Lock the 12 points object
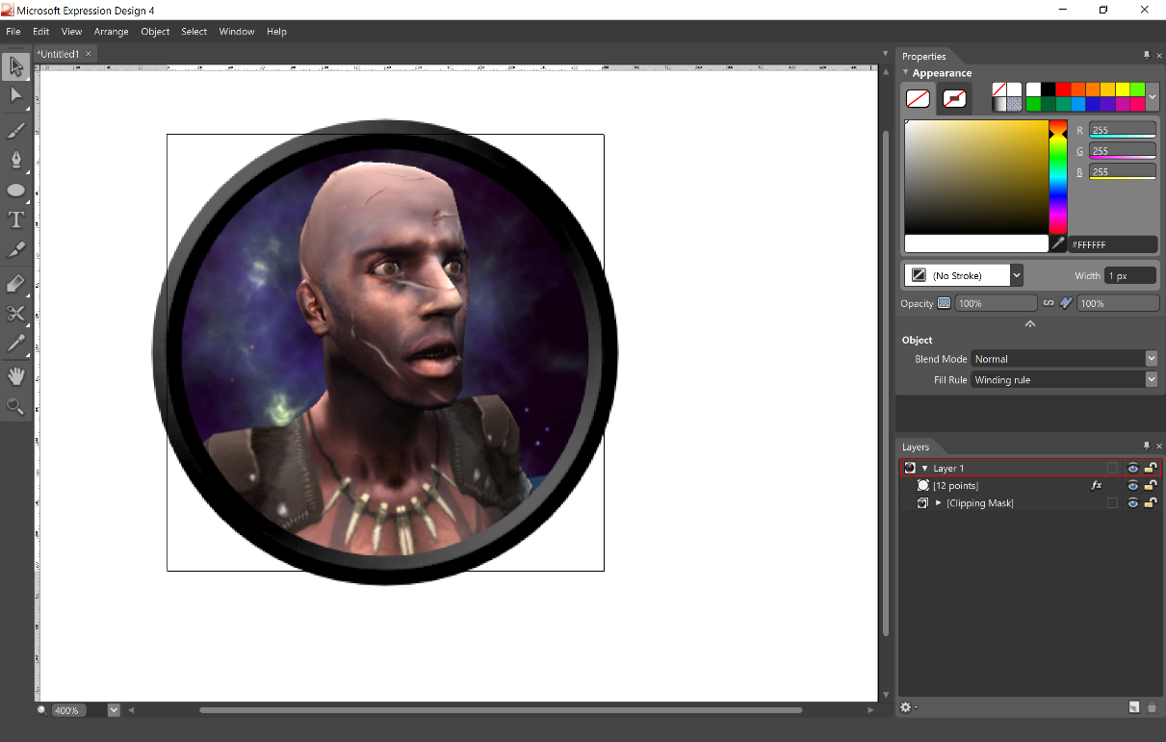This screenshot has height=742, width=1166. tap(1151, 485)
